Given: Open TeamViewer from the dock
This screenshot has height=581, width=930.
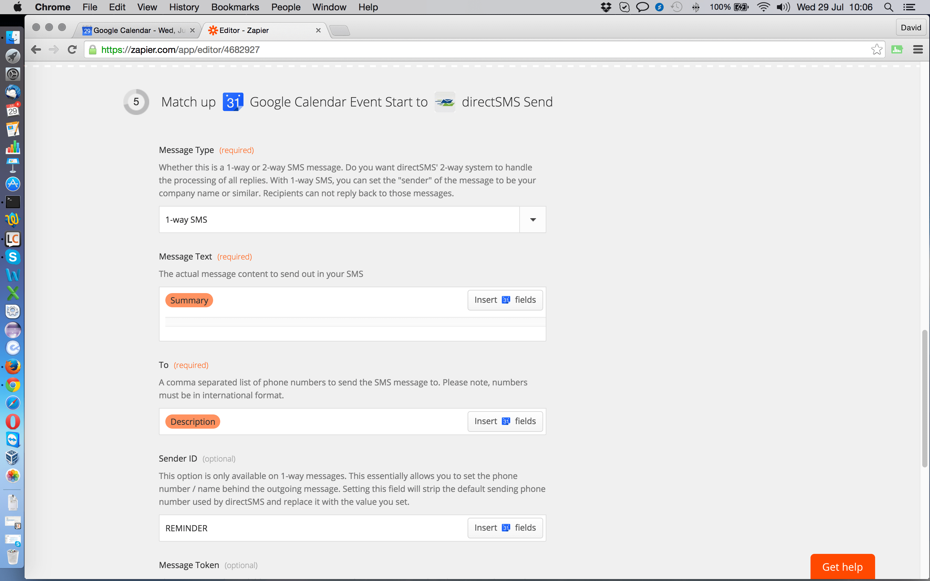Looking at the screenshot, I should click(13, 440).
